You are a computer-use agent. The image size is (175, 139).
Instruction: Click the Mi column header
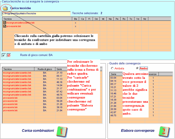pyautogui.click(x=103, y=19)
